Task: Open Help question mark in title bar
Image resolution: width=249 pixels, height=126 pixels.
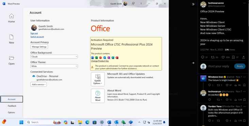Action: point(141,4)
